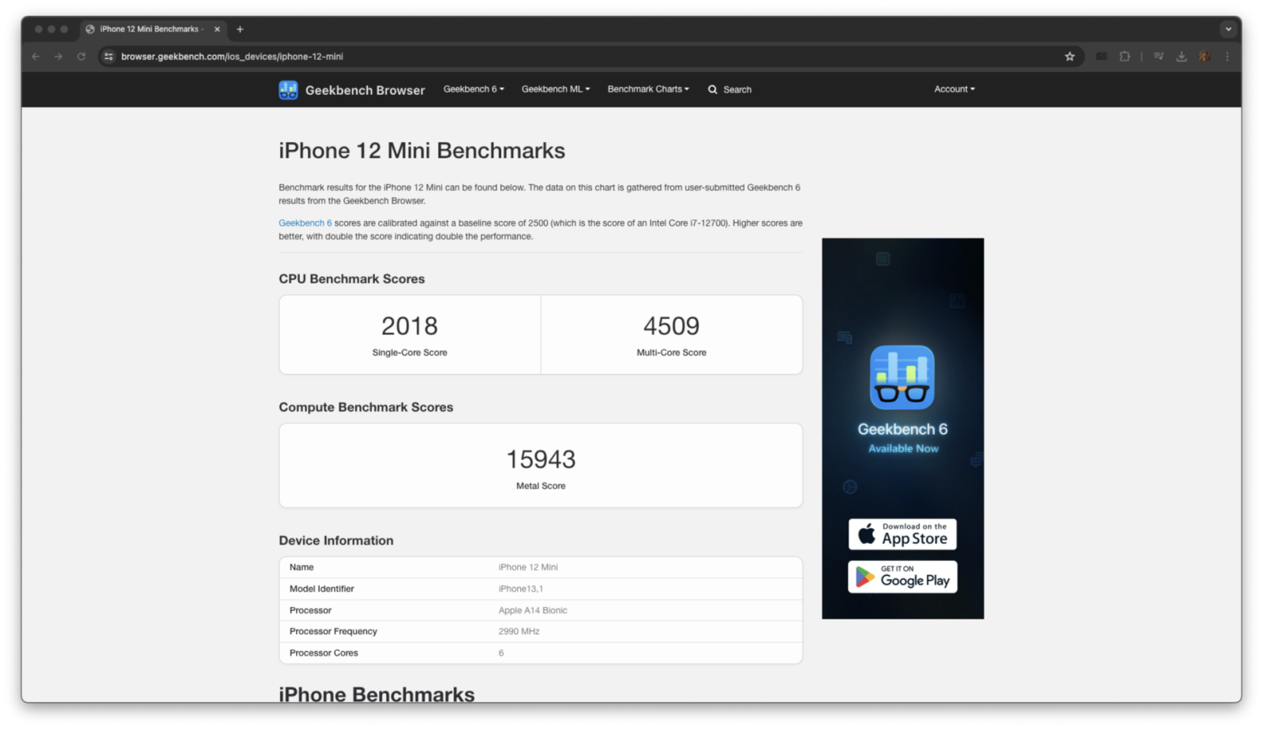
Task: View site information icon in address bar
Action: click(109, 57)
